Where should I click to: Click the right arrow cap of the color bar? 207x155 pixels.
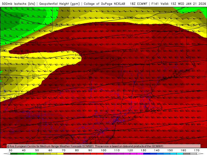(200, 154)
